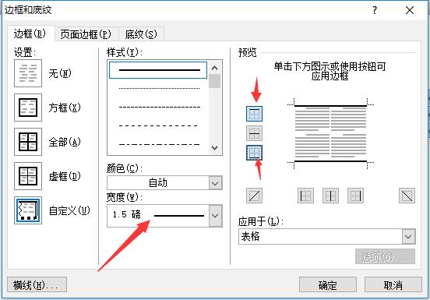Click the style list scroll-up arrow

coord(215,68)
